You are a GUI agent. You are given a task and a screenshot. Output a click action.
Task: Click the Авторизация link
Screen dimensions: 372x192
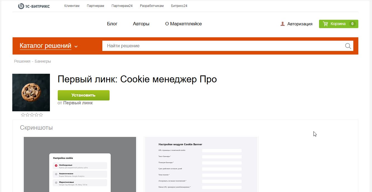(x=300, y=24)
